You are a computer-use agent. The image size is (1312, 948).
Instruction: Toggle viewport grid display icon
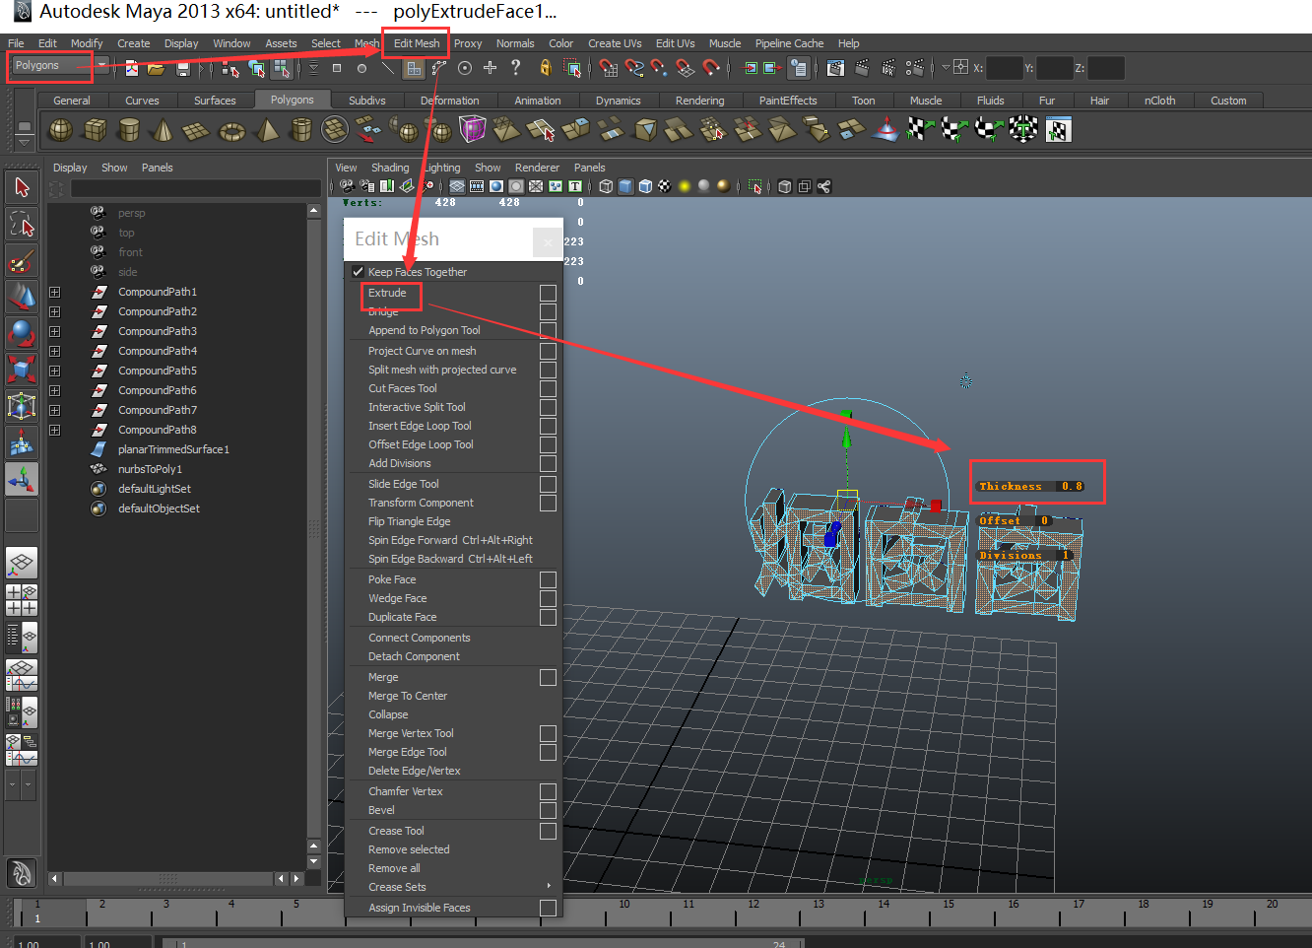click(x=458, y=186)
